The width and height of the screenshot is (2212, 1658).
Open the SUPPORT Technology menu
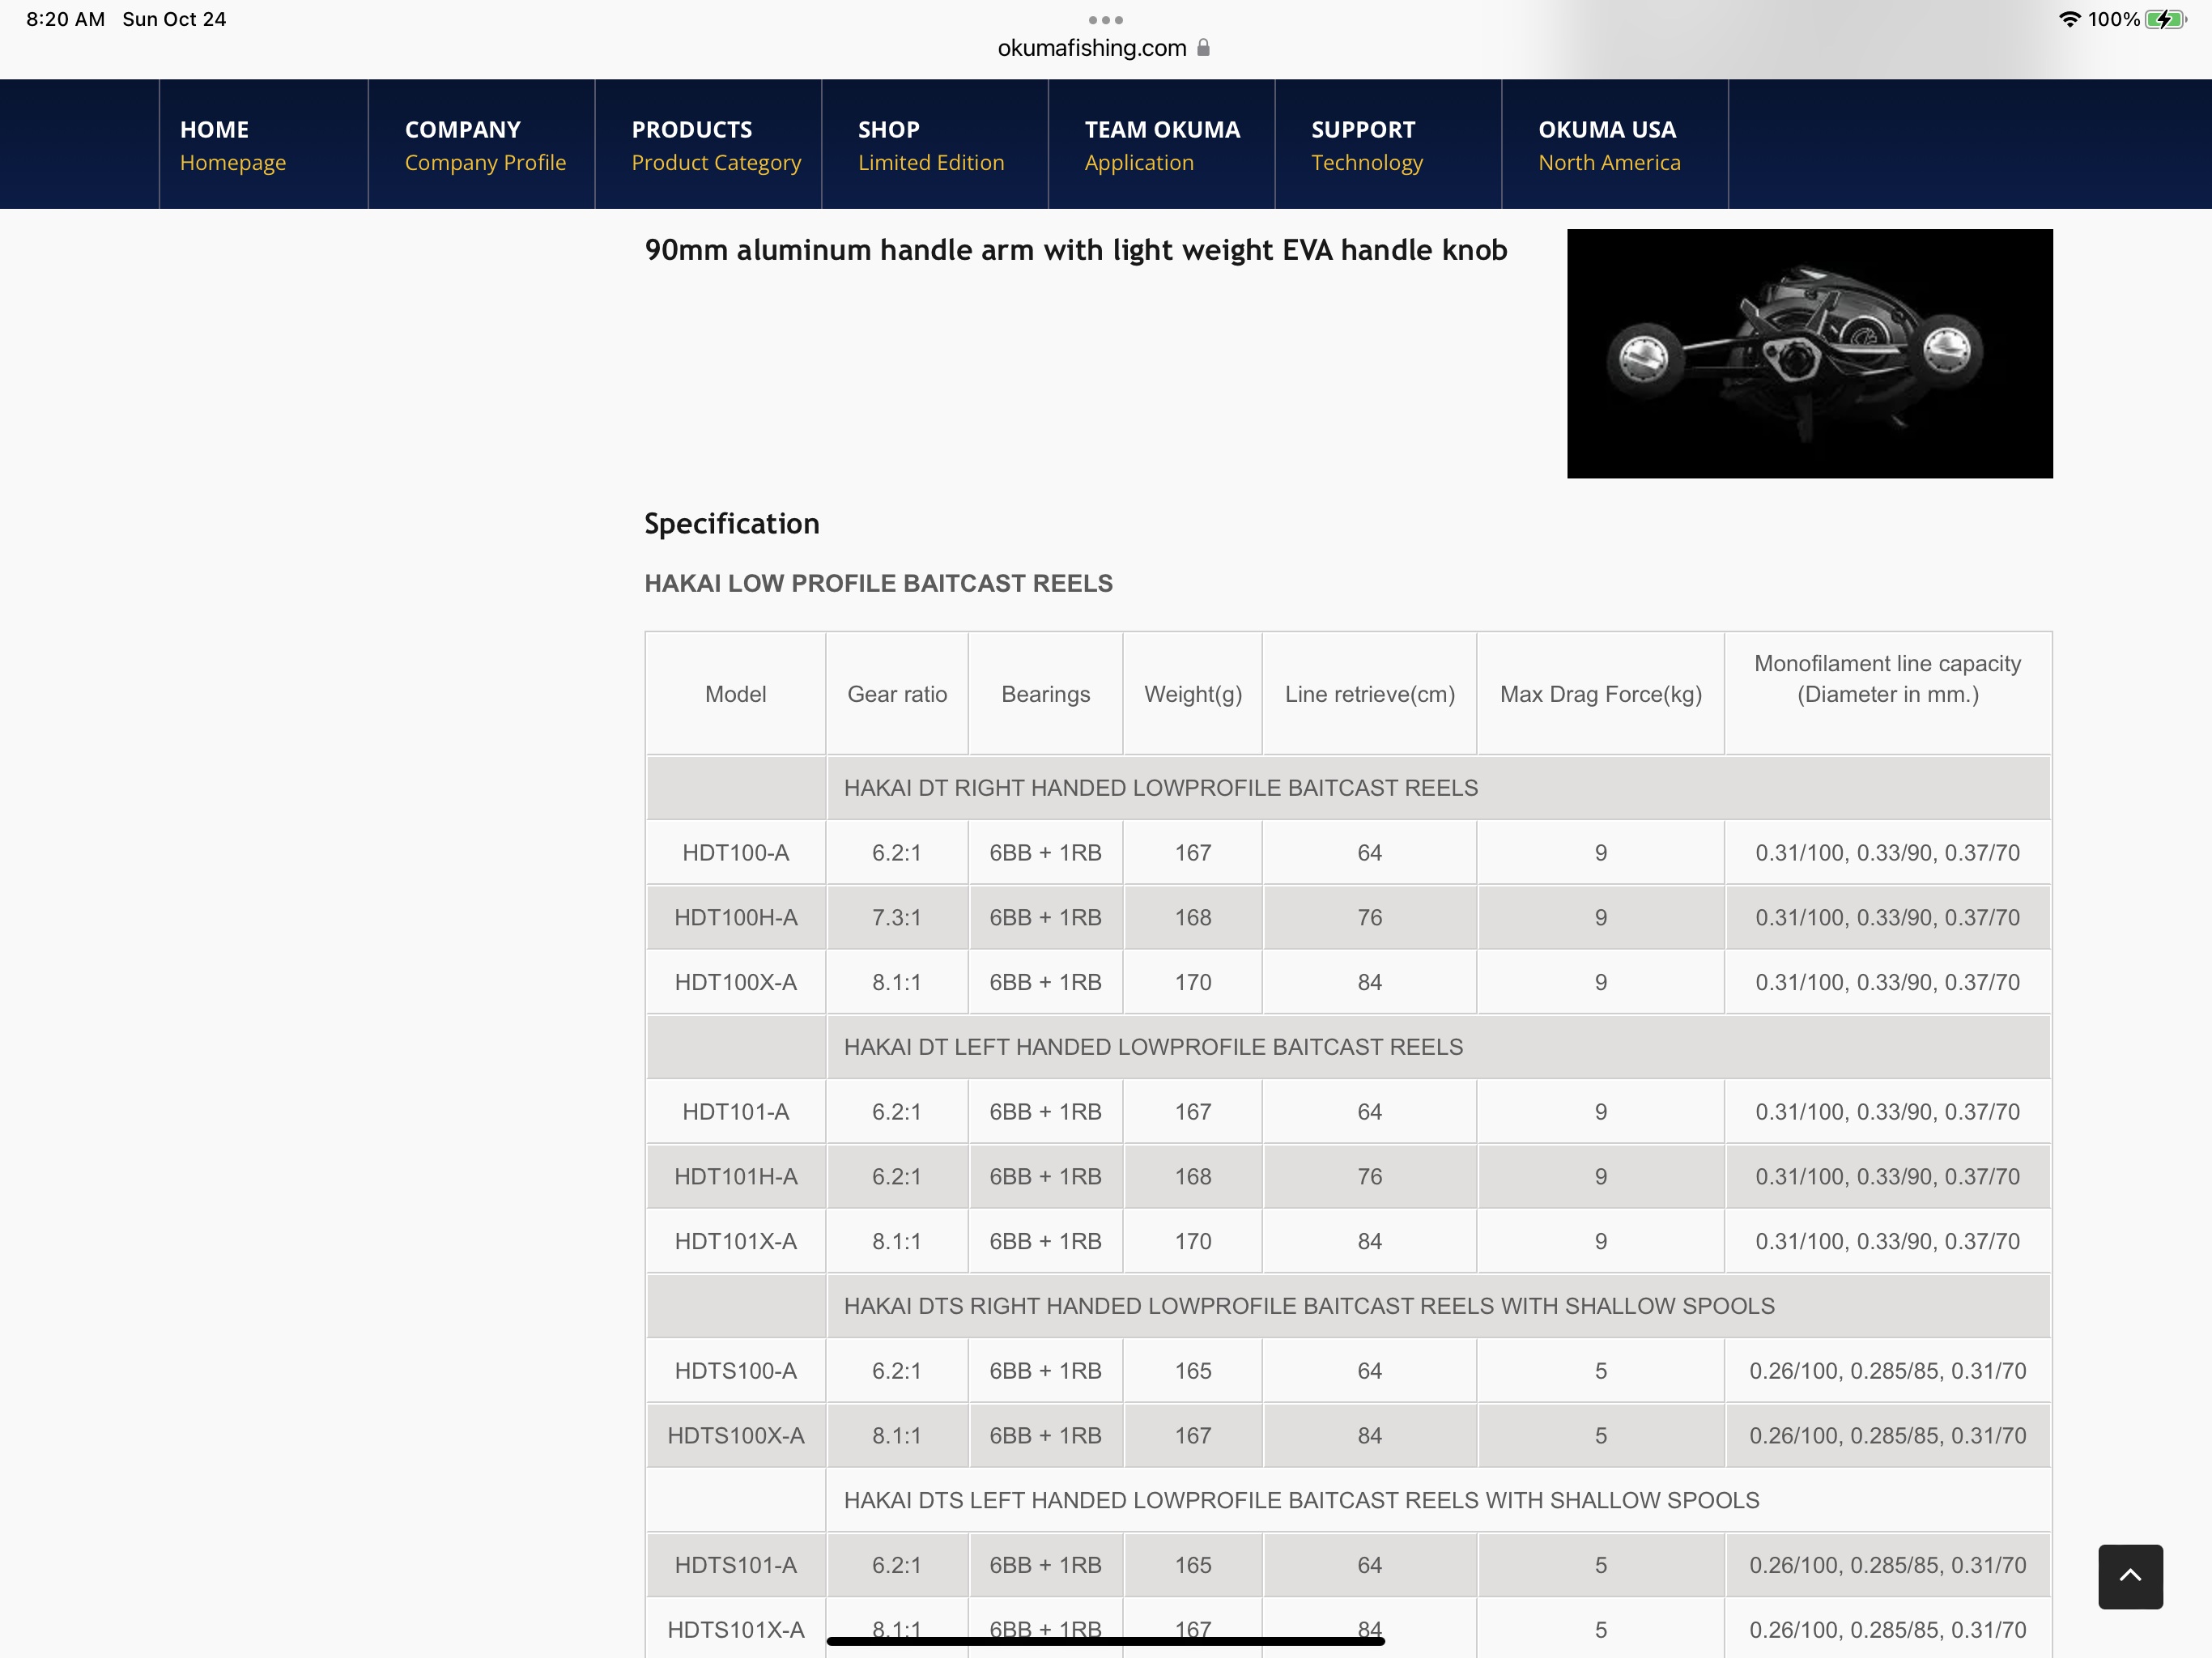click(1388, 144)
